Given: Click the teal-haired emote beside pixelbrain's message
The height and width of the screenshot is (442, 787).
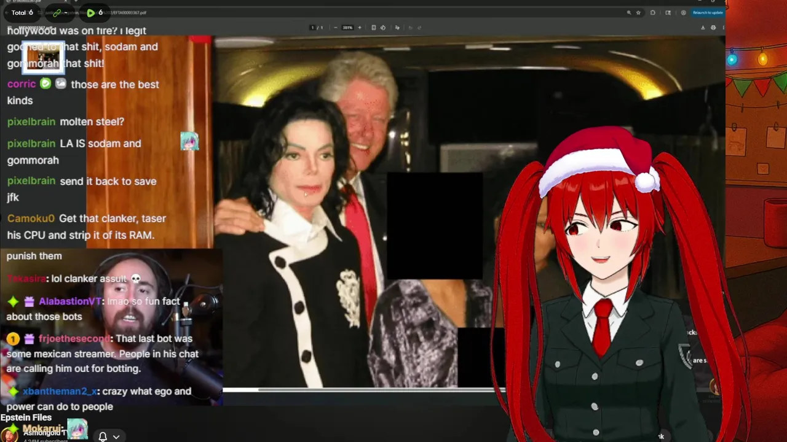Looking at the screenshot, I should 189,141.
